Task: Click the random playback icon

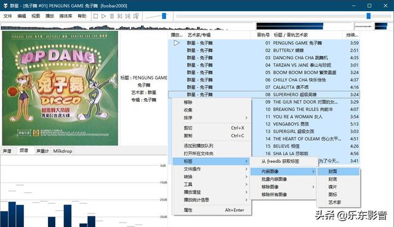Action: coord(136,16)
